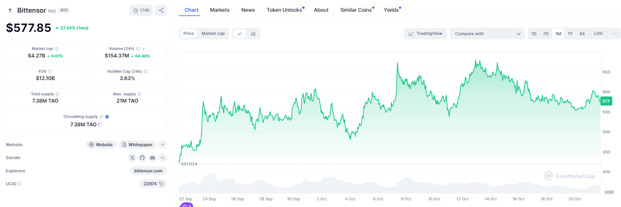This screenshot has width=621, height=207.
Task: Copy UCID 22974 to clipboard
Action: [161, 184]
